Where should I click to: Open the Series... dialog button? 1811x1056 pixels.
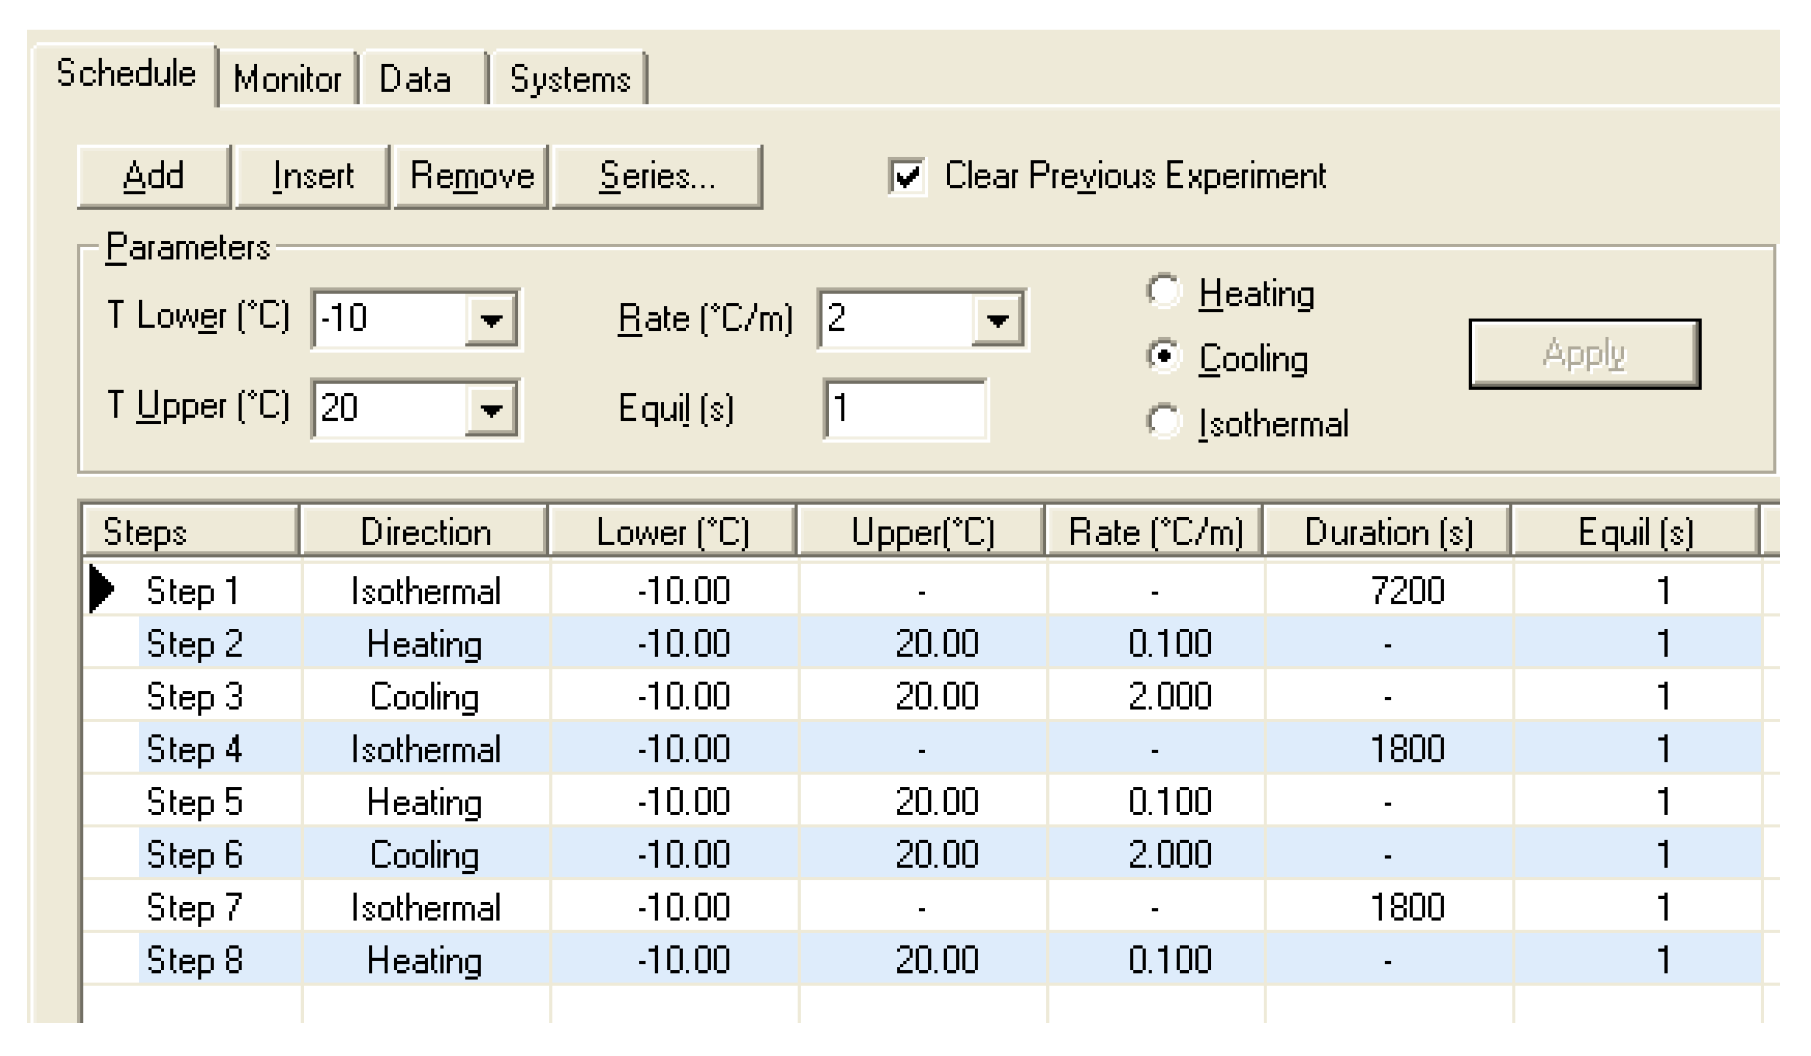(657, 177)
